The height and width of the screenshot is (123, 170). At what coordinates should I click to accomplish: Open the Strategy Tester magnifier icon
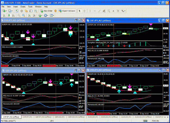point(36,11)
